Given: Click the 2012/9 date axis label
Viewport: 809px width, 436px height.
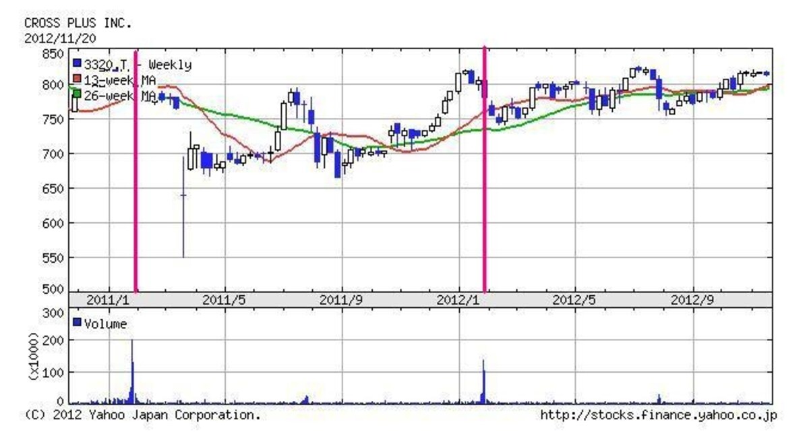Looking at the screenshot, I should coord(693,299).
